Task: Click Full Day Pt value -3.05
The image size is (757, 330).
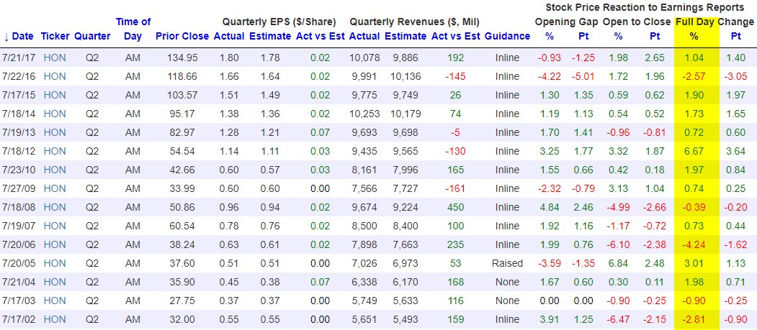Action: (736, 77)
